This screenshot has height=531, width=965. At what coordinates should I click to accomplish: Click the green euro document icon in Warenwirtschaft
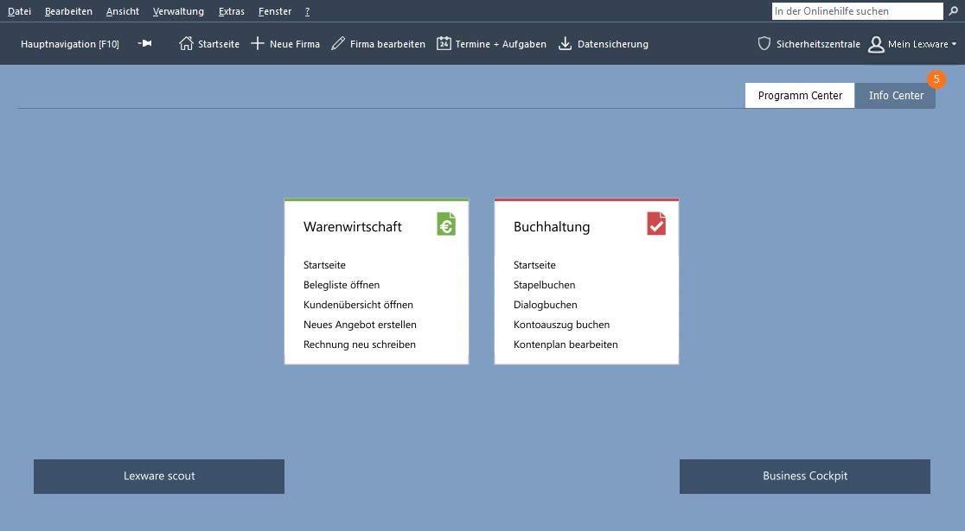point(446,224)
